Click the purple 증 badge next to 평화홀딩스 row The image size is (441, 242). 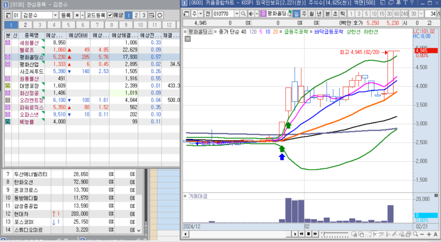(8, 57)
